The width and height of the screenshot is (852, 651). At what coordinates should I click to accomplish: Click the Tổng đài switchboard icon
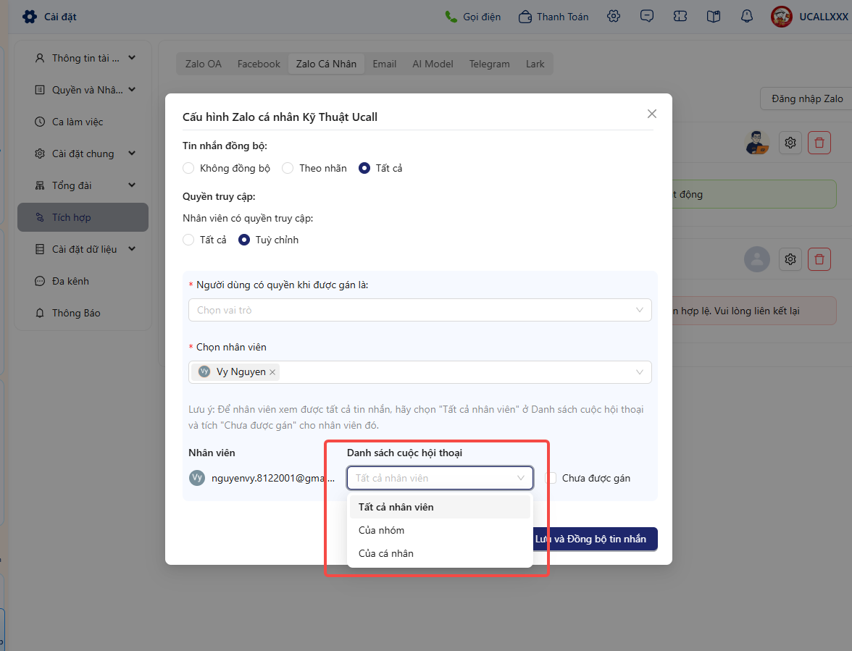tap(40, 185)
